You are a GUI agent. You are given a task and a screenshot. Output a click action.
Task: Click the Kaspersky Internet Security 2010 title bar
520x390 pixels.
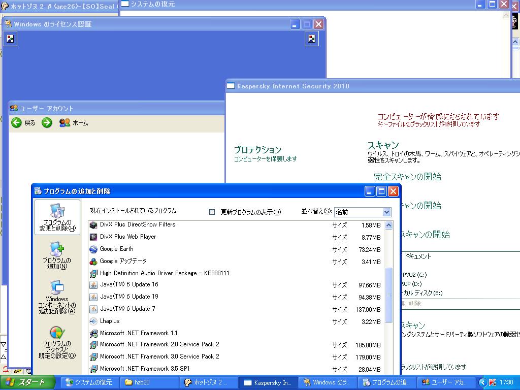point(373,86)
